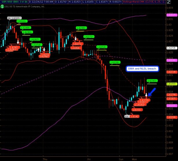The width and height of the screenshot is (178, 161).
Task: Click the blue arrow drawing on chart
Action: pos(152,92)
